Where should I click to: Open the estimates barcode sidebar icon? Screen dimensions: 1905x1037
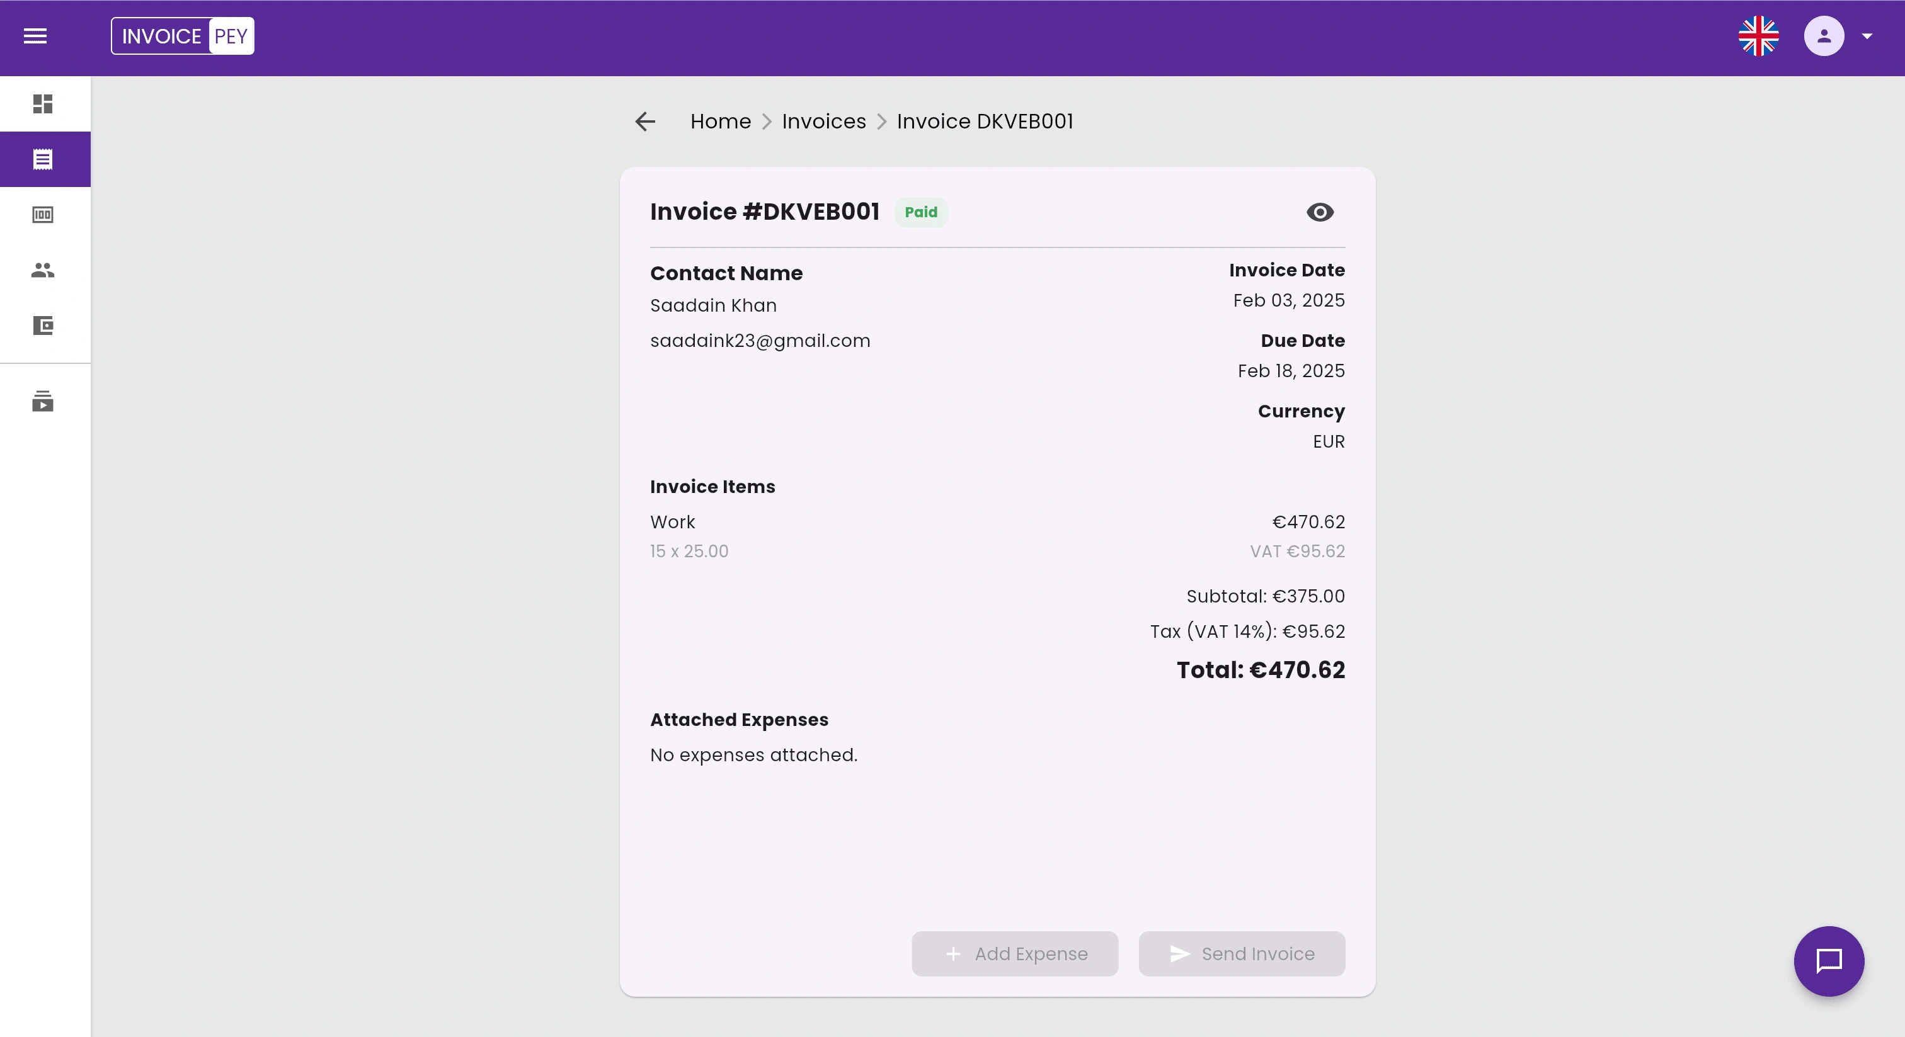(x=43, y=214)
